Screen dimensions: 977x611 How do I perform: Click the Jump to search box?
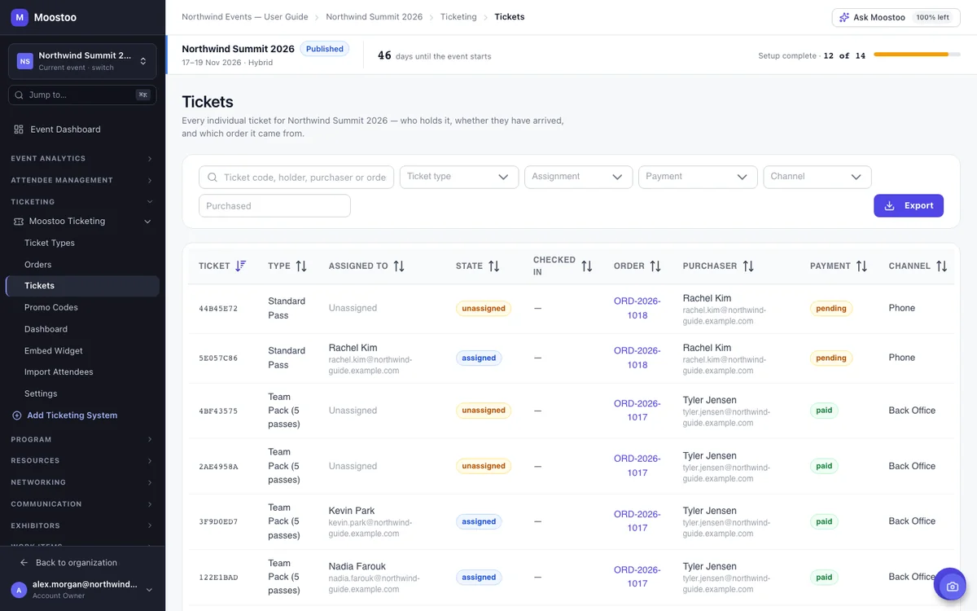(82, 95)
